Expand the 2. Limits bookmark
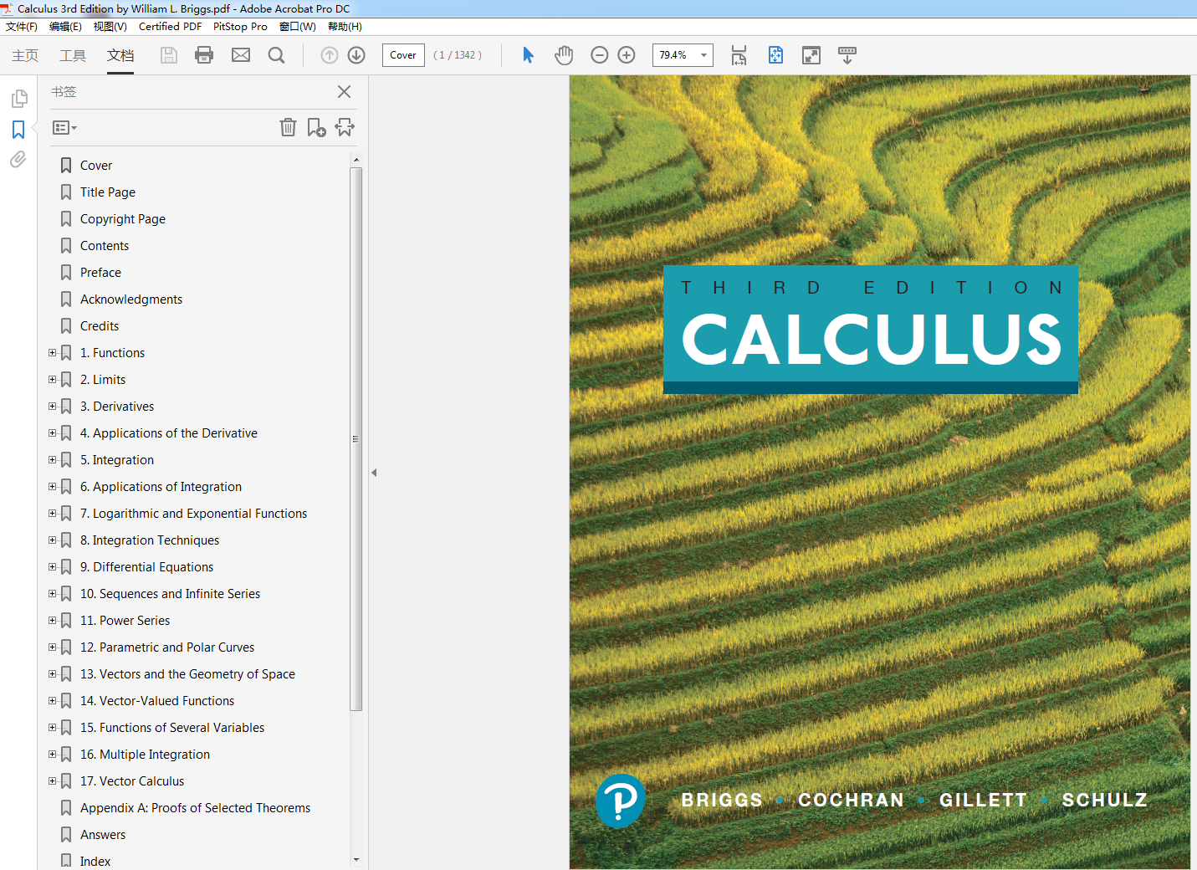Image resolution: width=1197 pixels, height=870 pixels. click(x=53, y=380)
